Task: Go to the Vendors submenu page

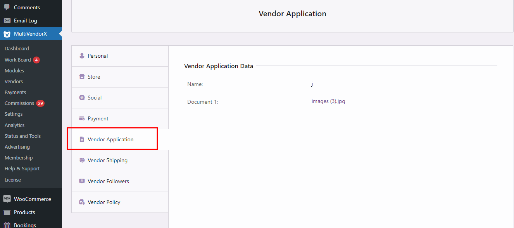Action: click(x=14, y=81)
